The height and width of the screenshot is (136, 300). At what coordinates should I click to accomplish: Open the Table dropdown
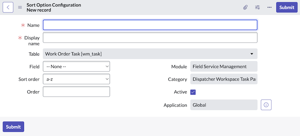click(x=150, y=54)
